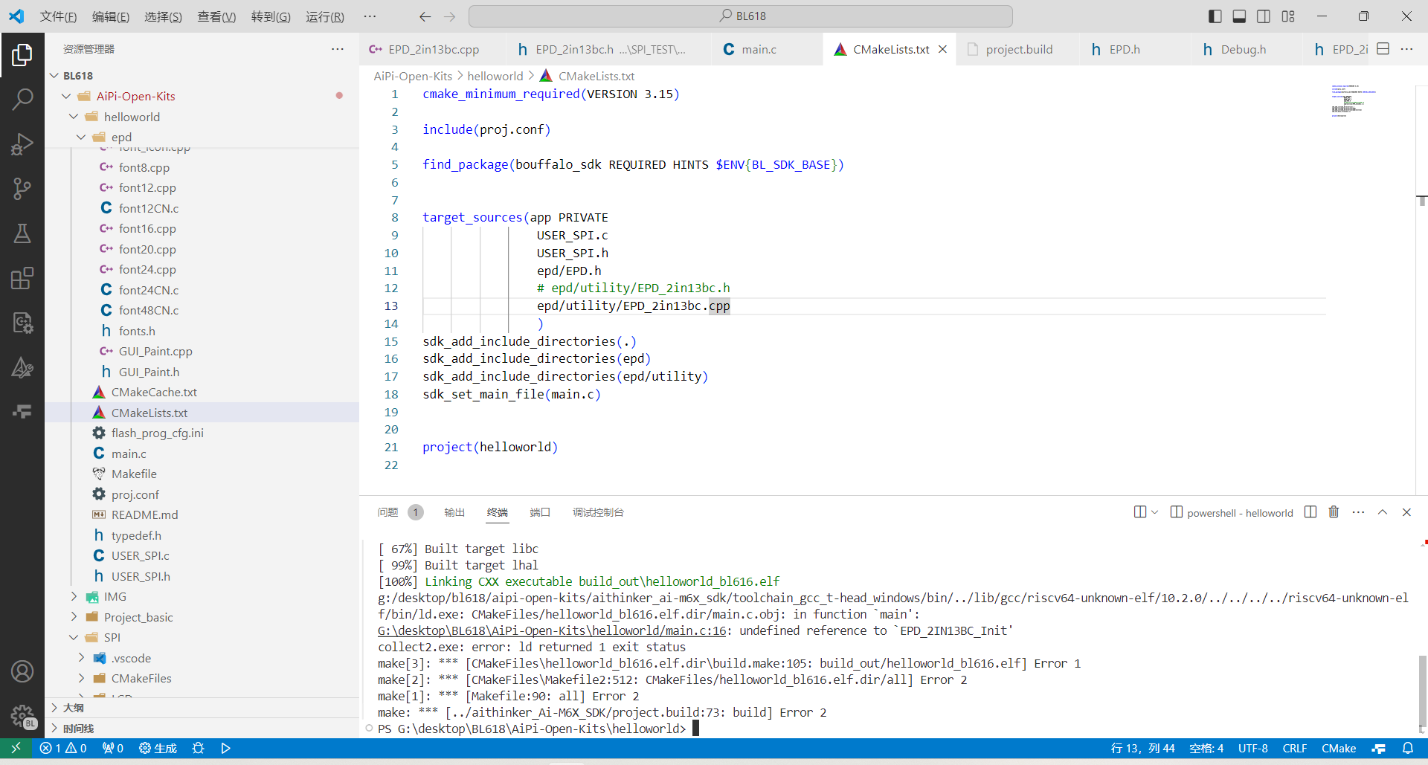The image size is (1428, 765).
Task: Open Run and Debug view
Action: pyautogui.click(x=22, y=143)
